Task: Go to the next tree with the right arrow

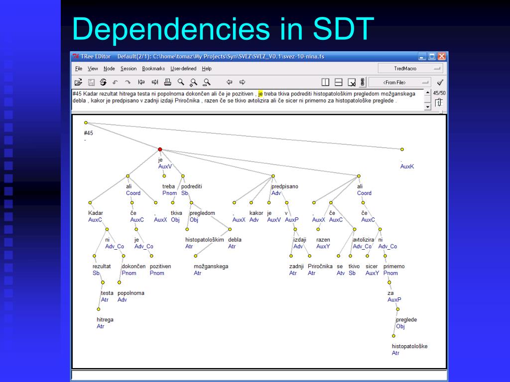Action: 243,82
